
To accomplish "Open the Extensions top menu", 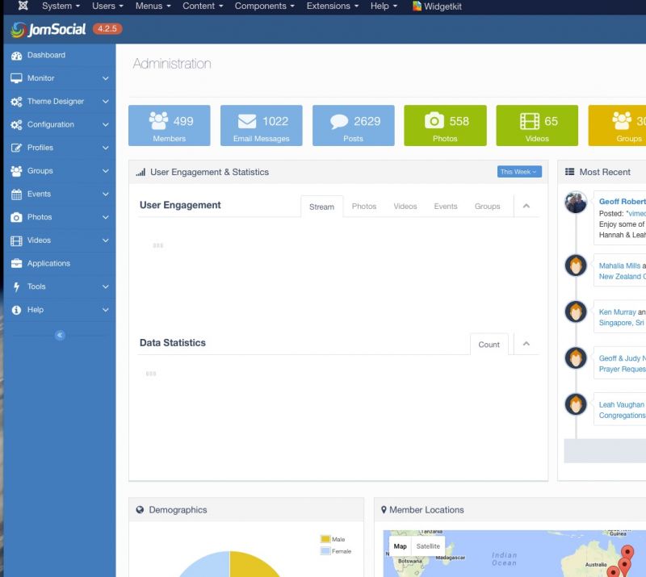I will click(332, 6).
